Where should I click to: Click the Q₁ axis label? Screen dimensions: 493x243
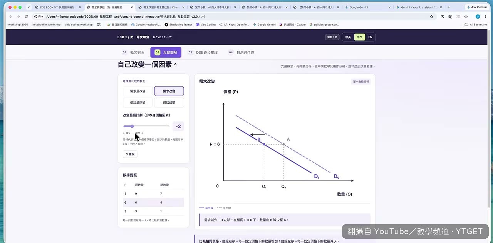coord(264,186)
